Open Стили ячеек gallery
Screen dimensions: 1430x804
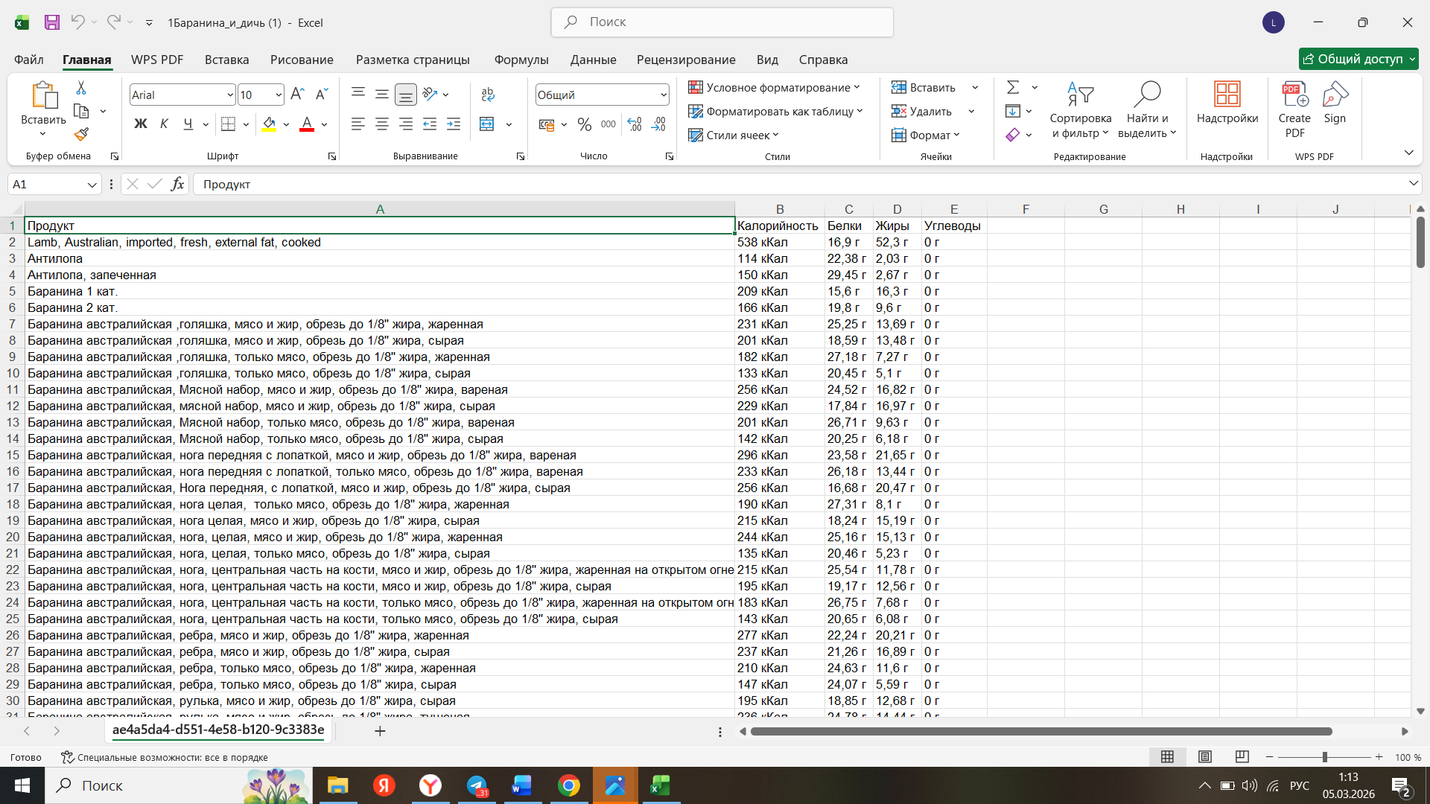[734, 135]
